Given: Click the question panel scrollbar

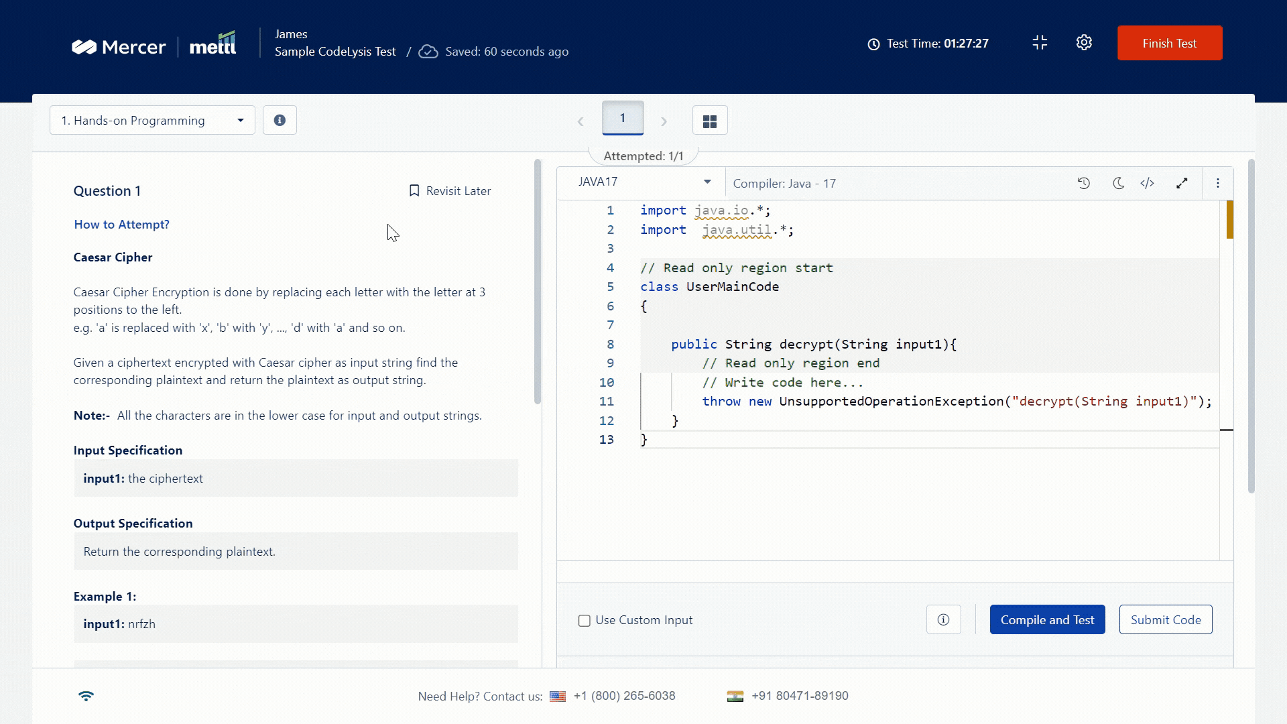Looking at the screenshot, I should click(x=537, y=282).
